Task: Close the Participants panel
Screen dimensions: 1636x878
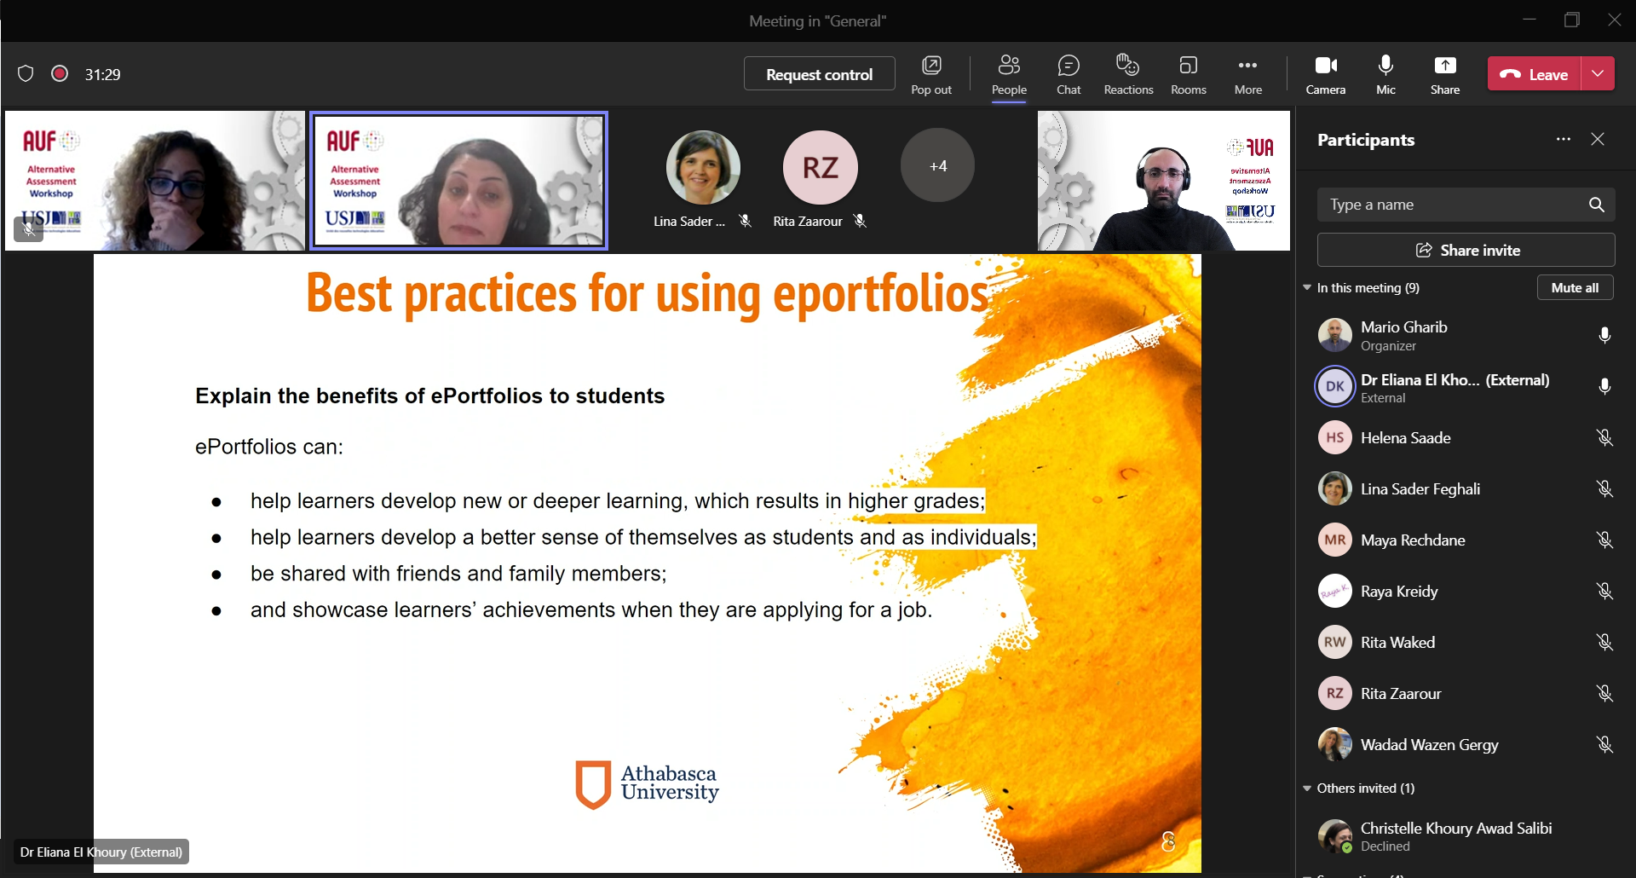Action: (x=1598, y=139)
